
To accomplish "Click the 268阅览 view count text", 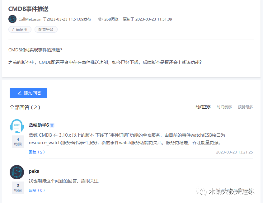I will pyautogui.click(x=111, y=19).
